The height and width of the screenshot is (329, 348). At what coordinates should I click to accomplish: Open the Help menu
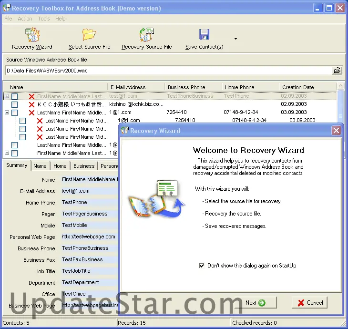[x=61, y=19]
